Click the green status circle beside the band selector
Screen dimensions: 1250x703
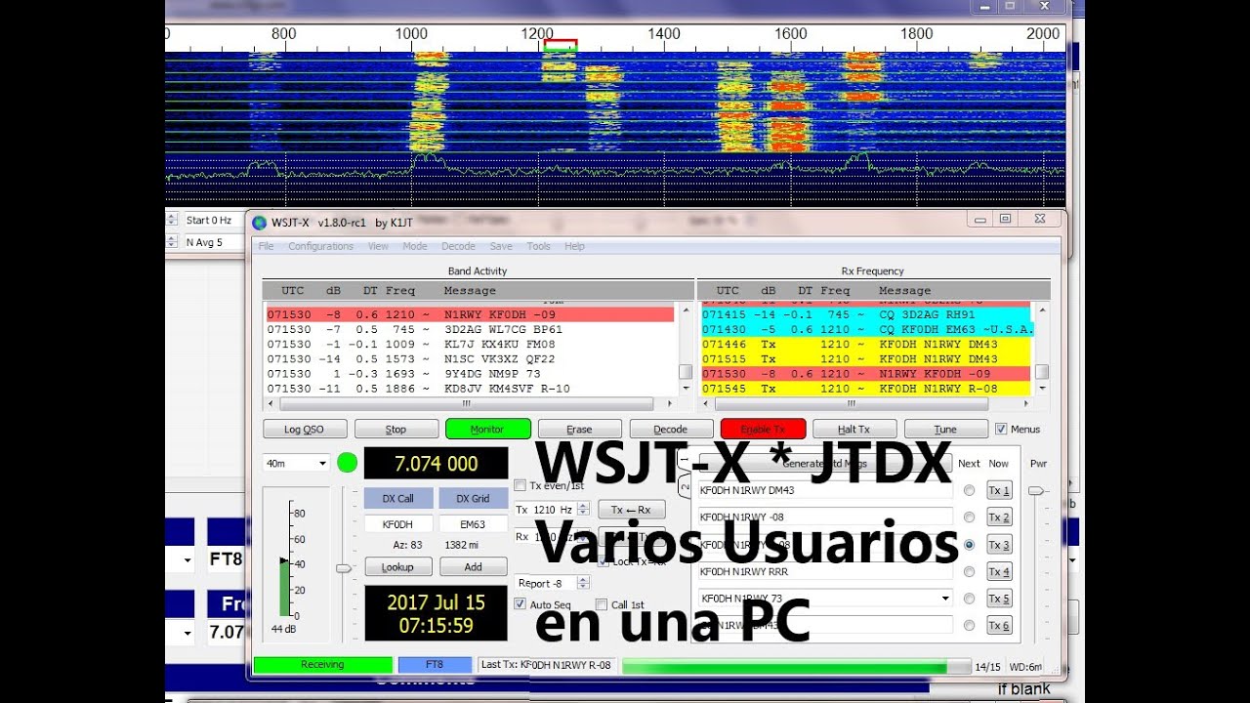(x=347, y=463)
